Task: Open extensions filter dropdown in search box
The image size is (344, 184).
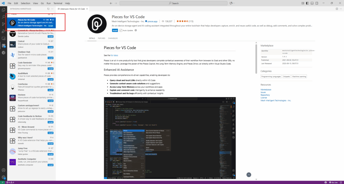Action: [52, 14]
